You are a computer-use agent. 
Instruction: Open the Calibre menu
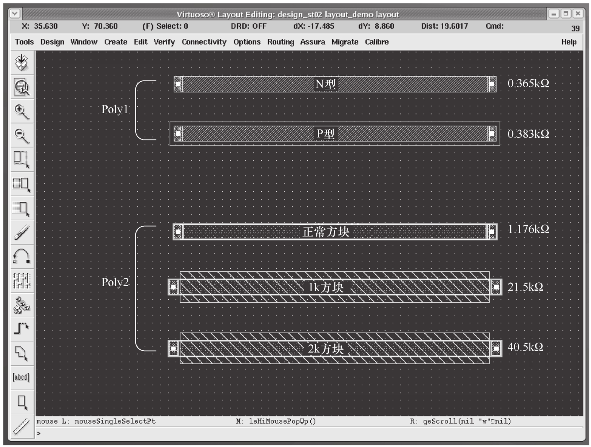(x=377, y=42)
